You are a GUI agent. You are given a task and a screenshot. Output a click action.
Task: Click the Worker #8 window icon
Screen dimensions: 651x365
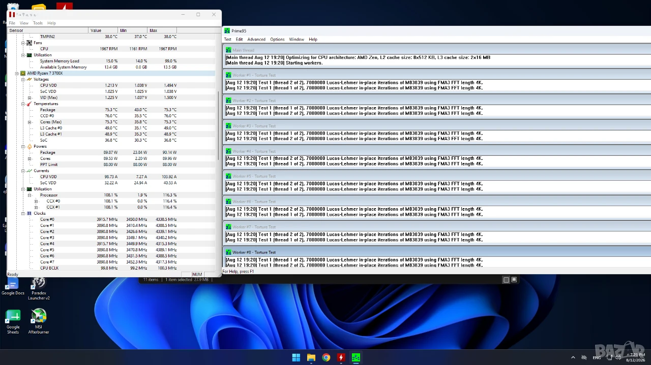click(228, 252)
